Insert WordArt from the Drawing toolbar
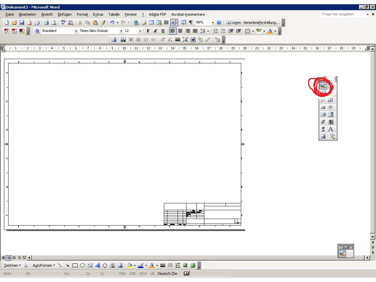The image size is (376, 282). (97, 265)
